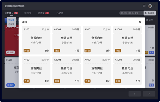
Task: Open the settings gear icon
Action: point(144,6)
